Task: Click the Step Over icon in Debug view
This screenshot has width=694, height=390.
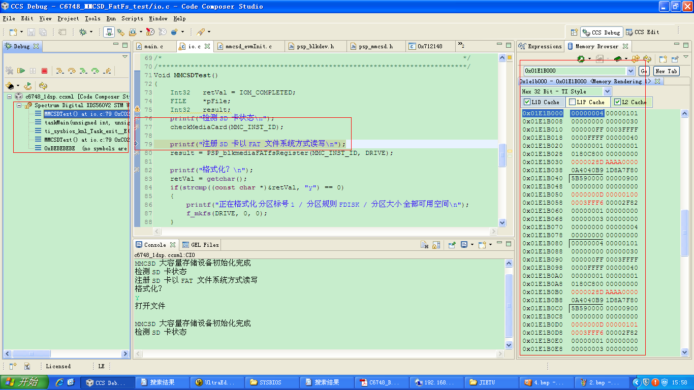Action: (x=72, y=71)
